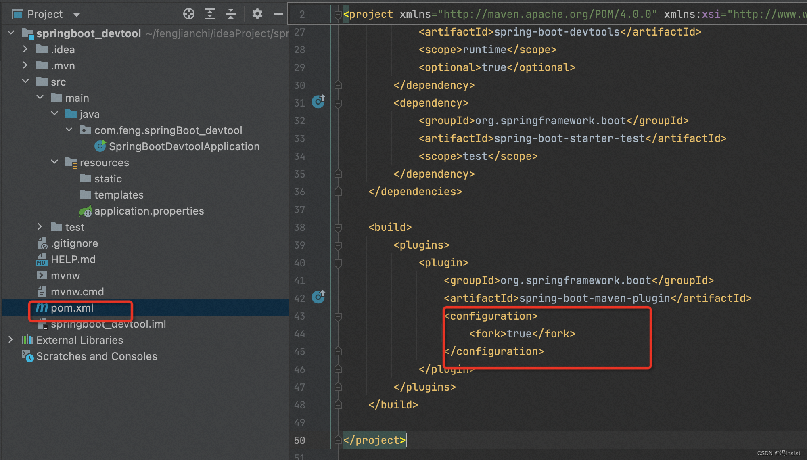807x460 pixels.
Task: Expand the External Libraries node
Action: (10, 340)
